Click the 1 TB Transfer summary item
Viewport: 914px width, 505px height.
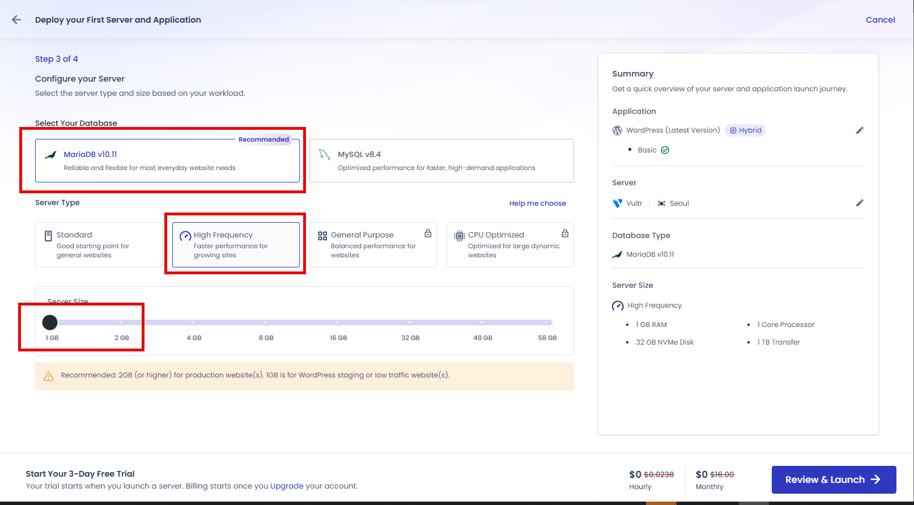click(779, 342)
